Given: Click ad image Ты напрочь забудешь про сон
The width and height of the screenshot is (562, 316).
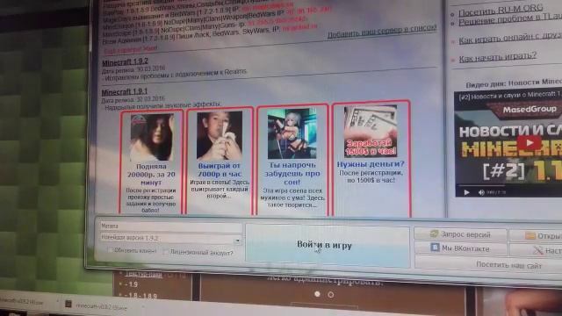Looking at the screenshot, I should (292, 133).
